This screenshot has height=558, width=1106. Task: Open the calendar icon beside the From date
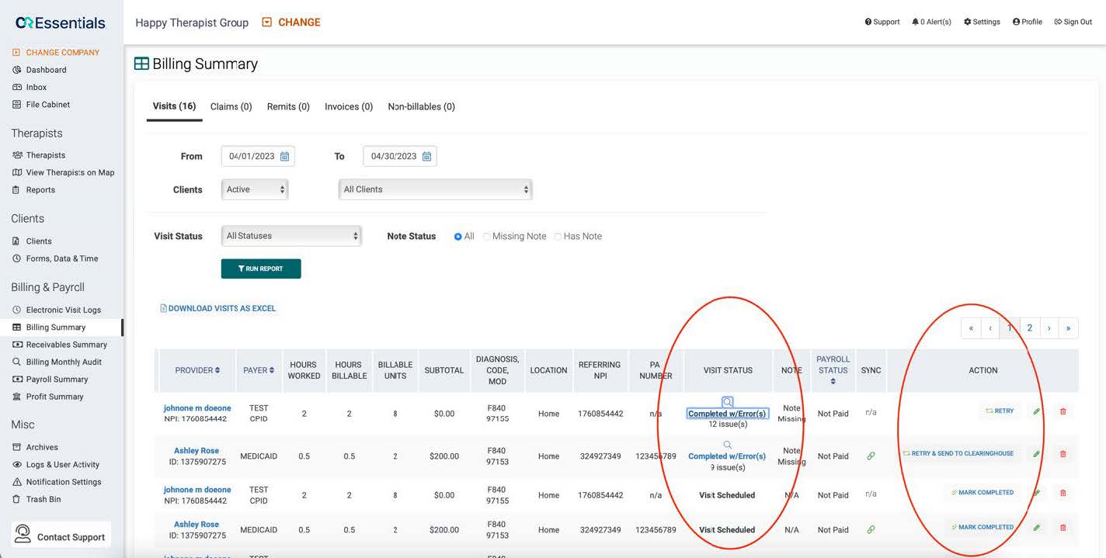(286, 155)
